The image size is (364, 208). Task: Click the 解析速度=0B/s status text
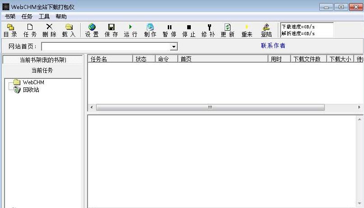[x=298, y=34]
